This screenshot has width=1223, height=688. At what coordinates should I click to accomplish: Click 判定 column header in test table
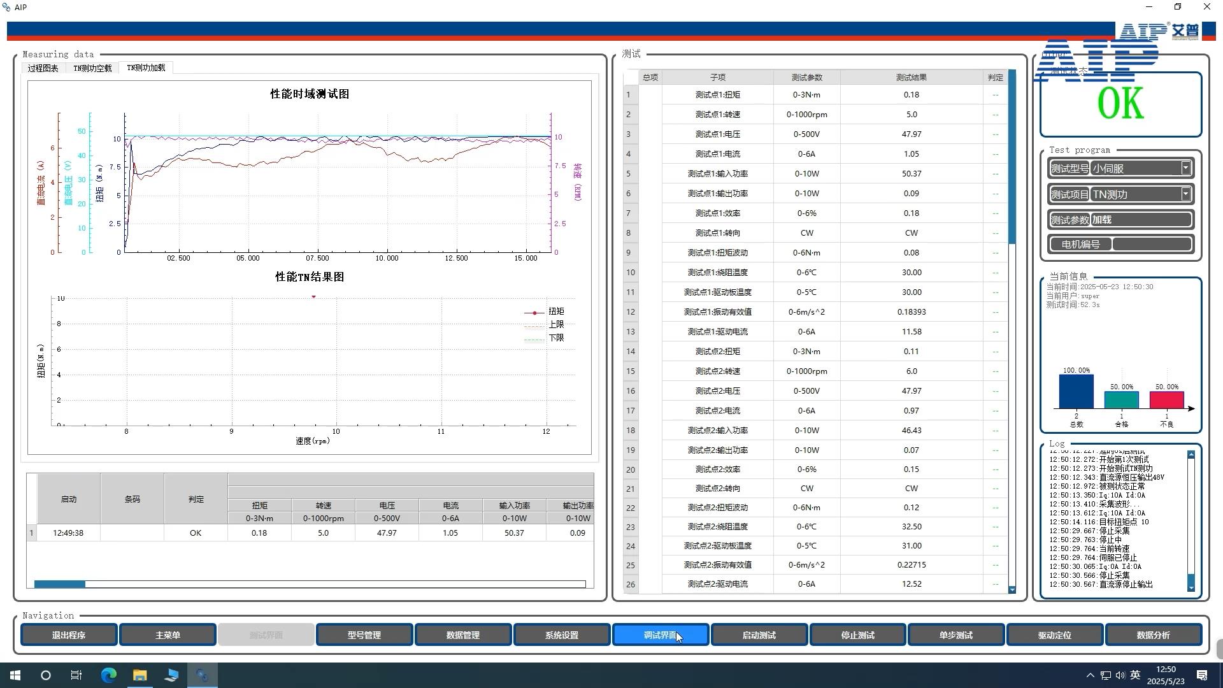tap(996, 78)
